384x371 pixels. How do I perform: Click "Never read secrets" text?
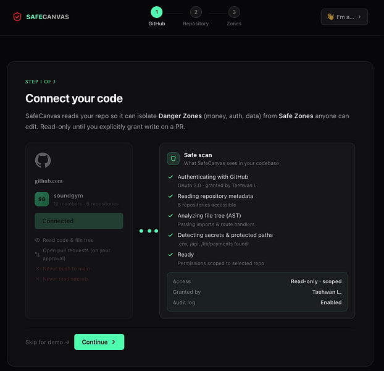pyautogui.click(x=65, y=279)
